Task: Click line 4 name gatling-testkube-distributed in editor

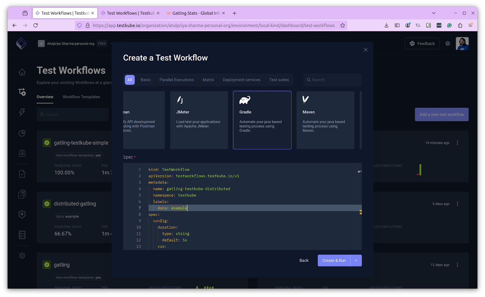Action: [198, 189]
